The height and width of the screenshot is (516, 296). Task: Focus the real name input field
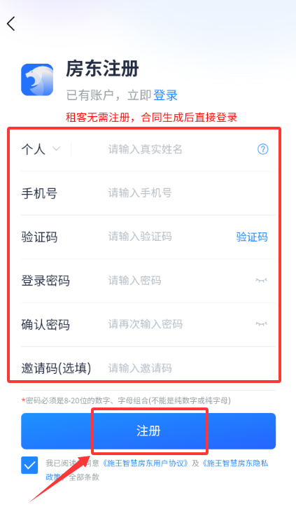[x=178, y=149]
